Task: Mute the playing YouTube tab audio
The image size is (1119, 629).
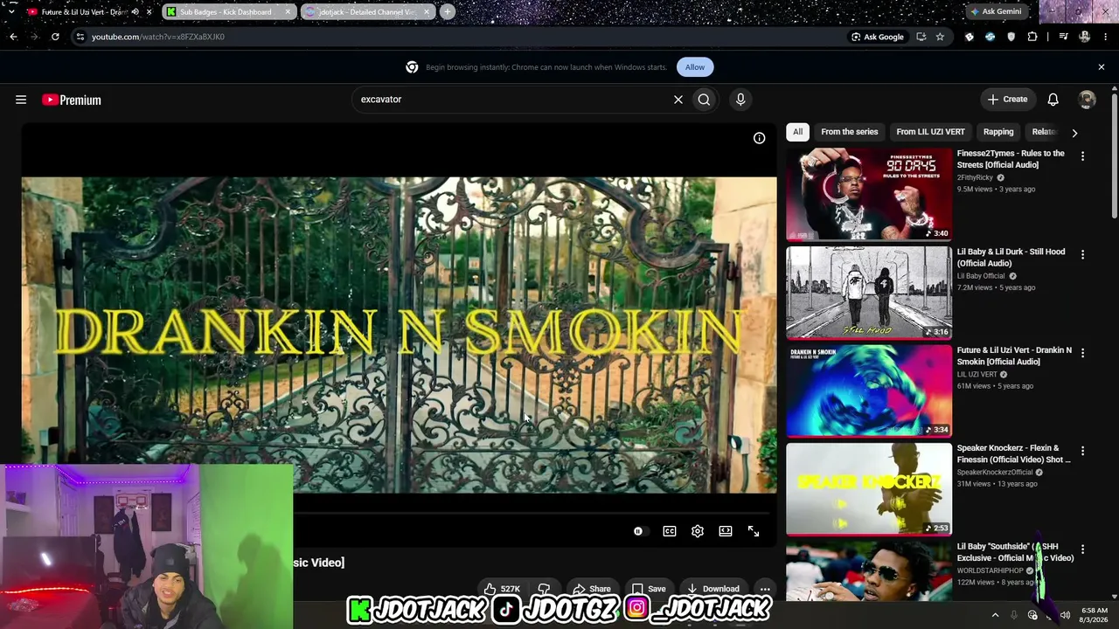Action: [x=135, y=12]
